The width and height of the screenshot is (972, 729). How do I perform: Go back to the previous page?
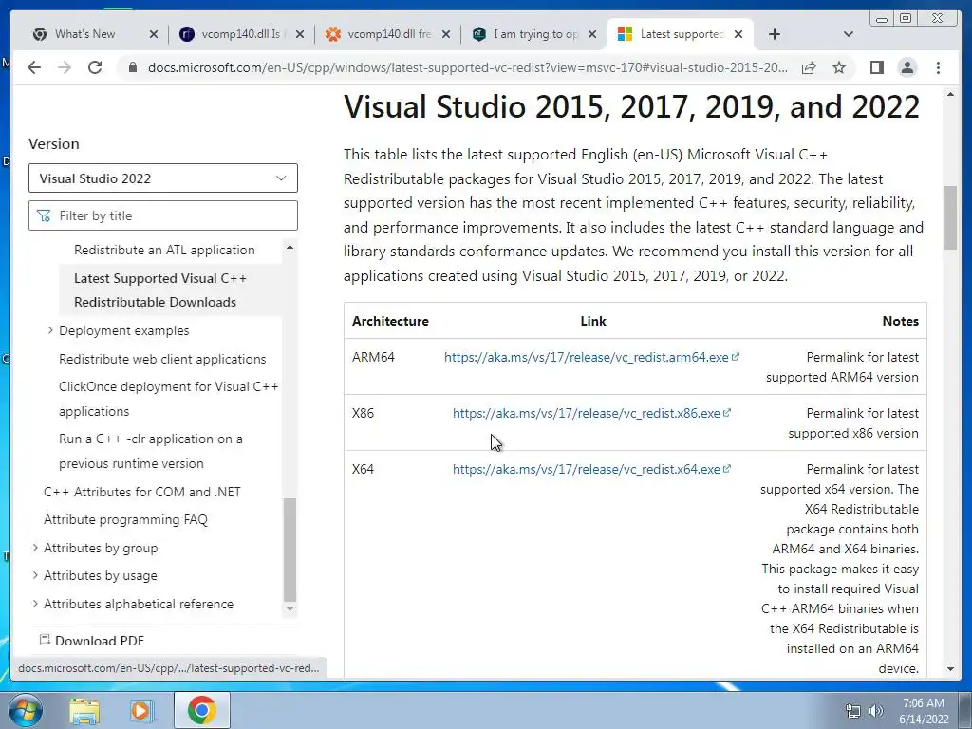(x=34, y=67)
